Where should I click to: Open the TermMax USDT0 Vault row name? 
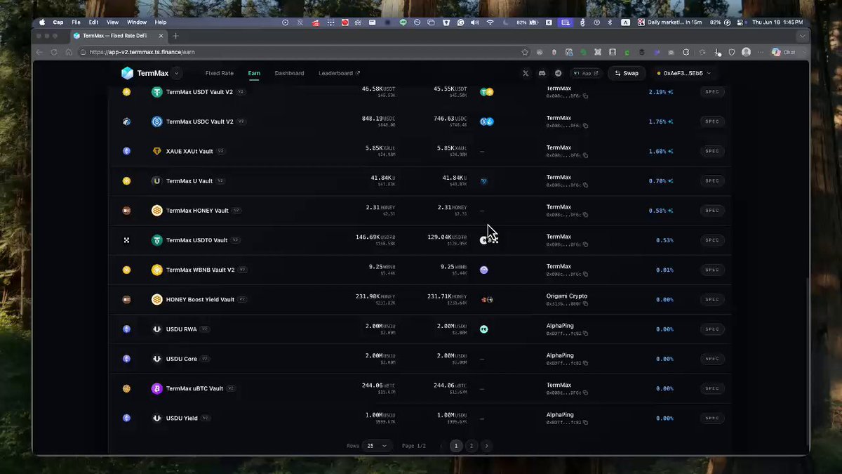tap(197, 240)
